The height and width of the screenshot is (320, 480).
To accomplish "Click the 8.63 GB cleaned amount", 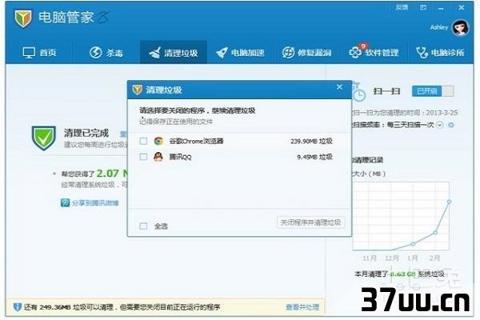I will 403,274.
